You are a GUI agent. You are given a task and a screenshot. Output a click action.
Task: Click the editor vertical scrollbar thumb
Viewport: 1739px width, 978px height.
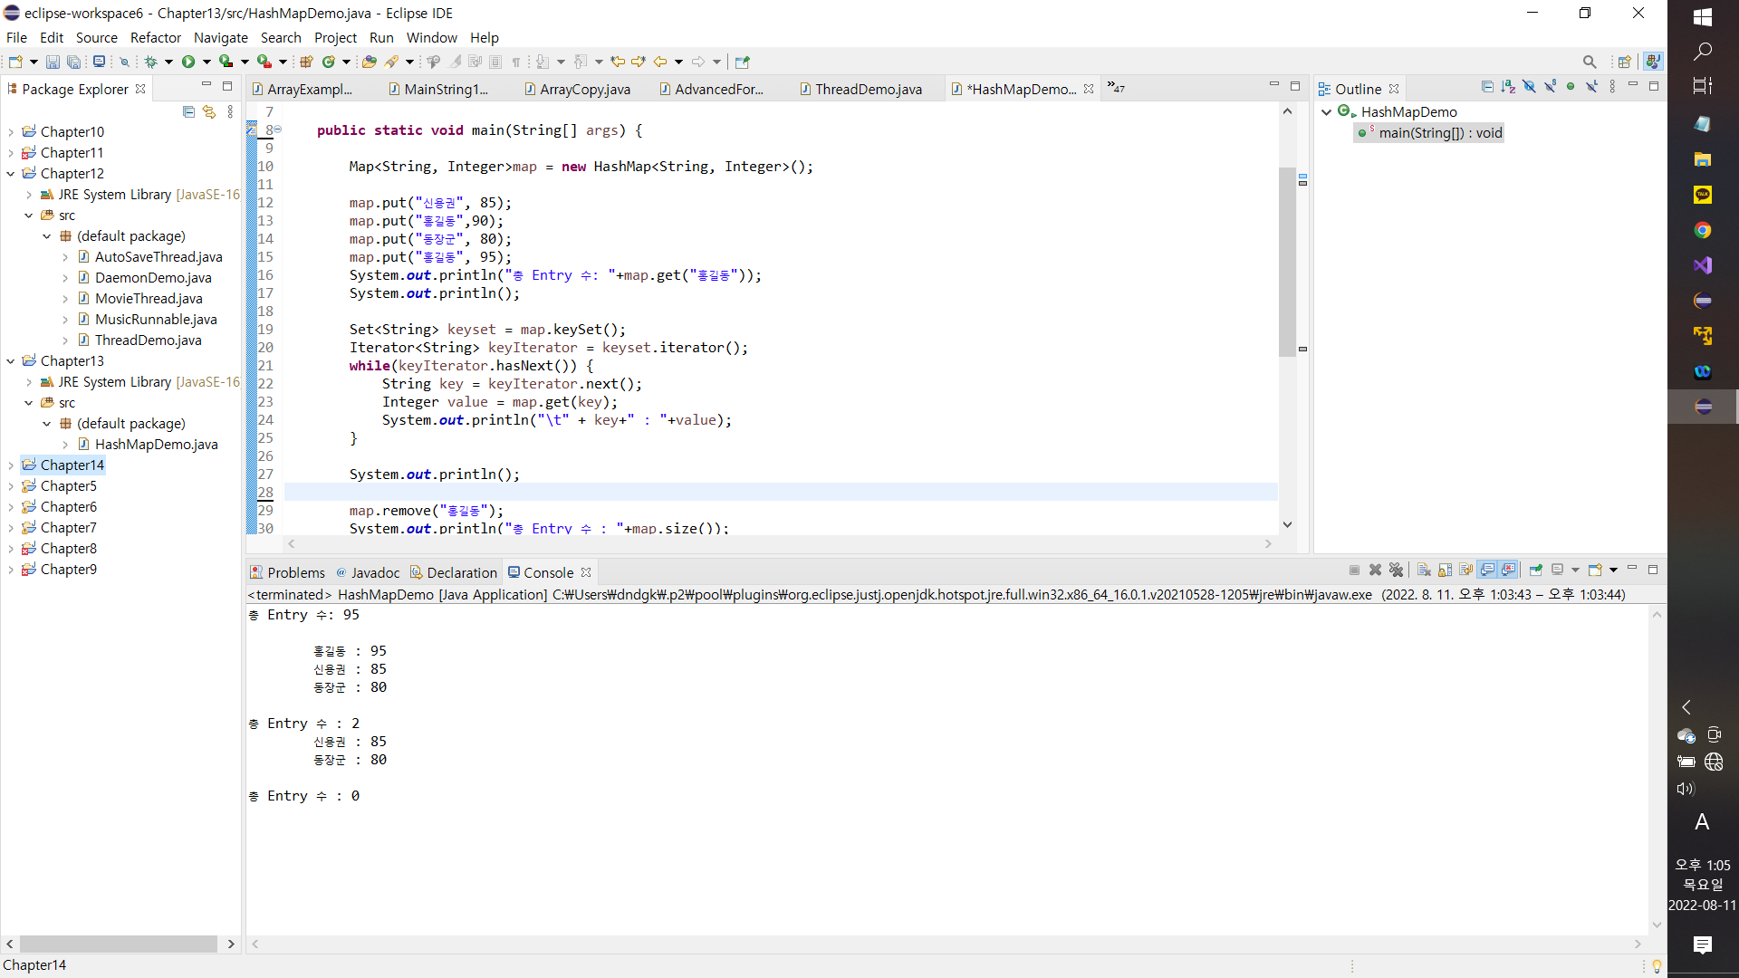1287,263
